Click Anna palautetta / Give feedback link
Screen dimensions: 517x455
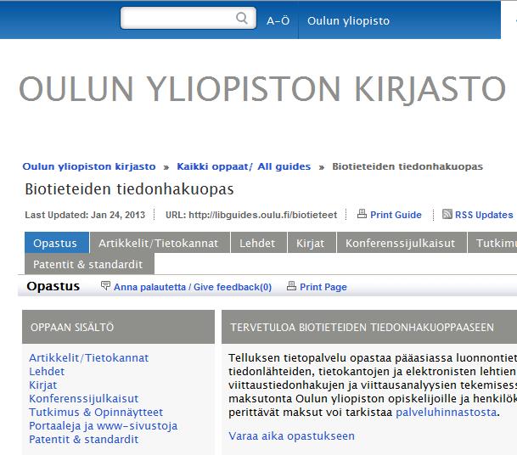pos(193,287)
